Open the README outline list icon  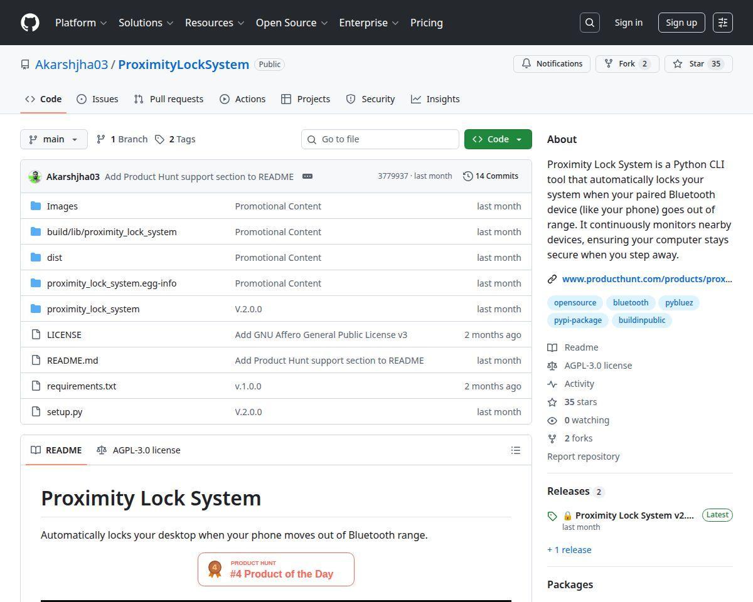(516, 450)
